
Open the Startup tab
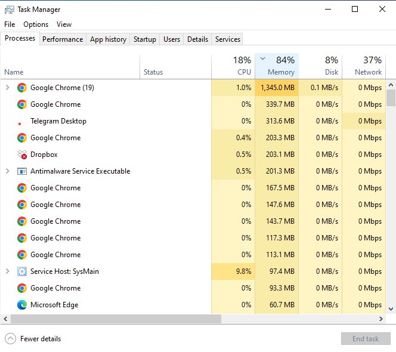144,39
